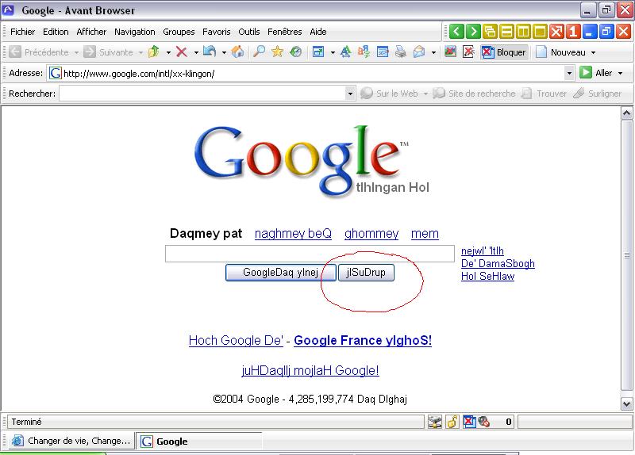Open the nejwI' 'Itlh link

(483, 250)
